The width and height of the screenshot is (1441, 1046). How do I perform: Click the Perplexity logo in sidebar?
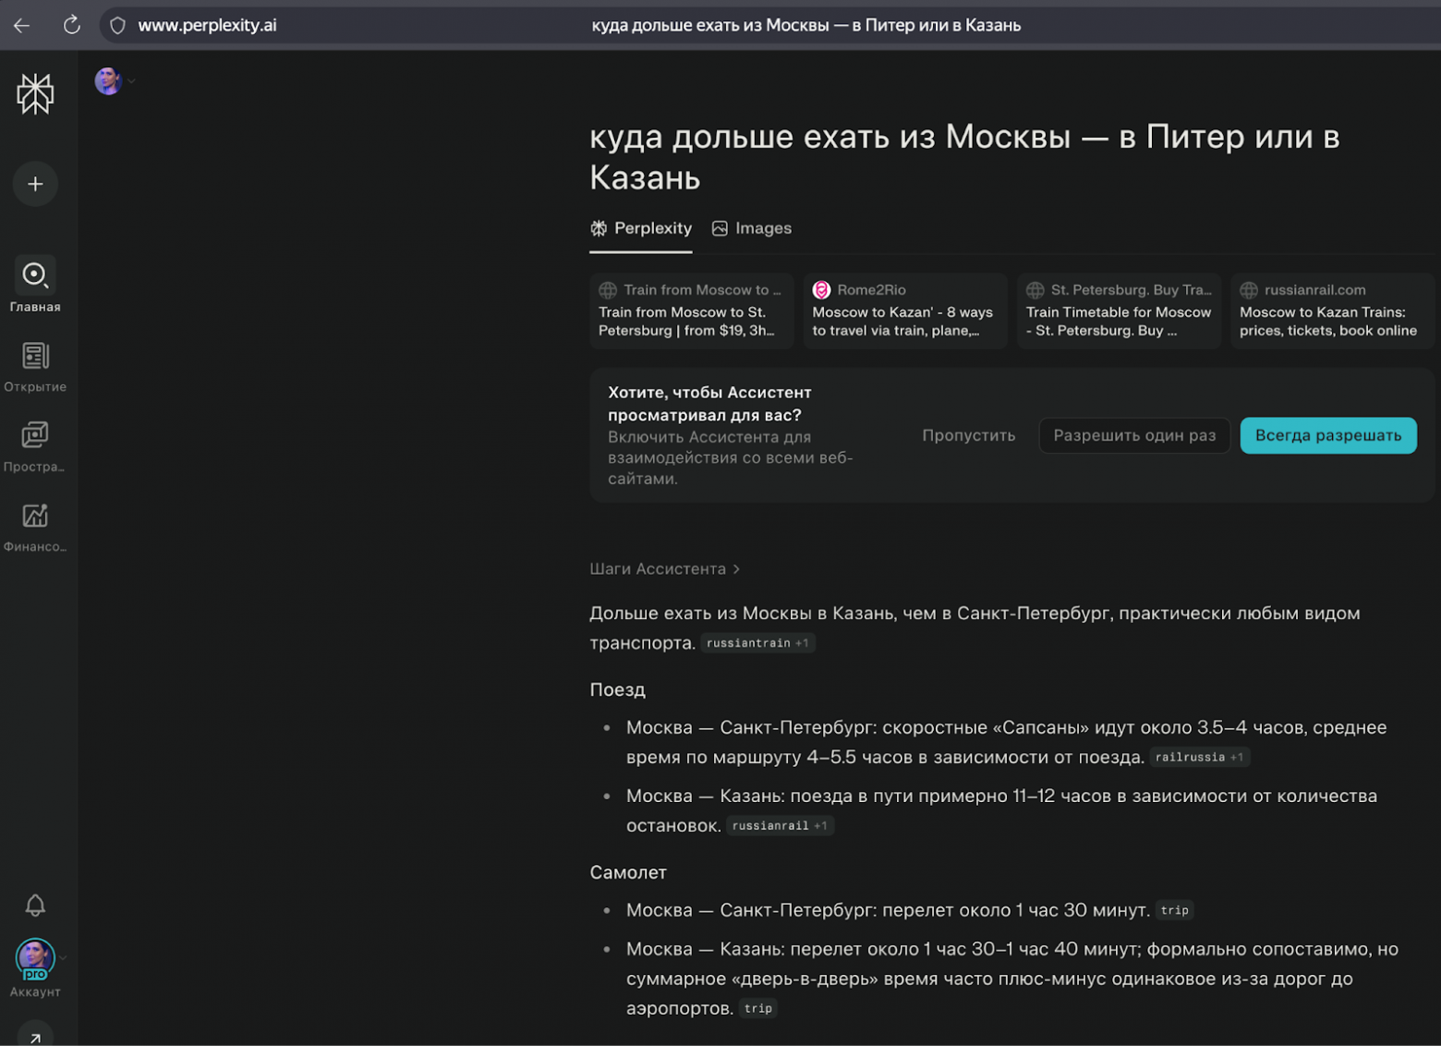(x=35, y=94)
